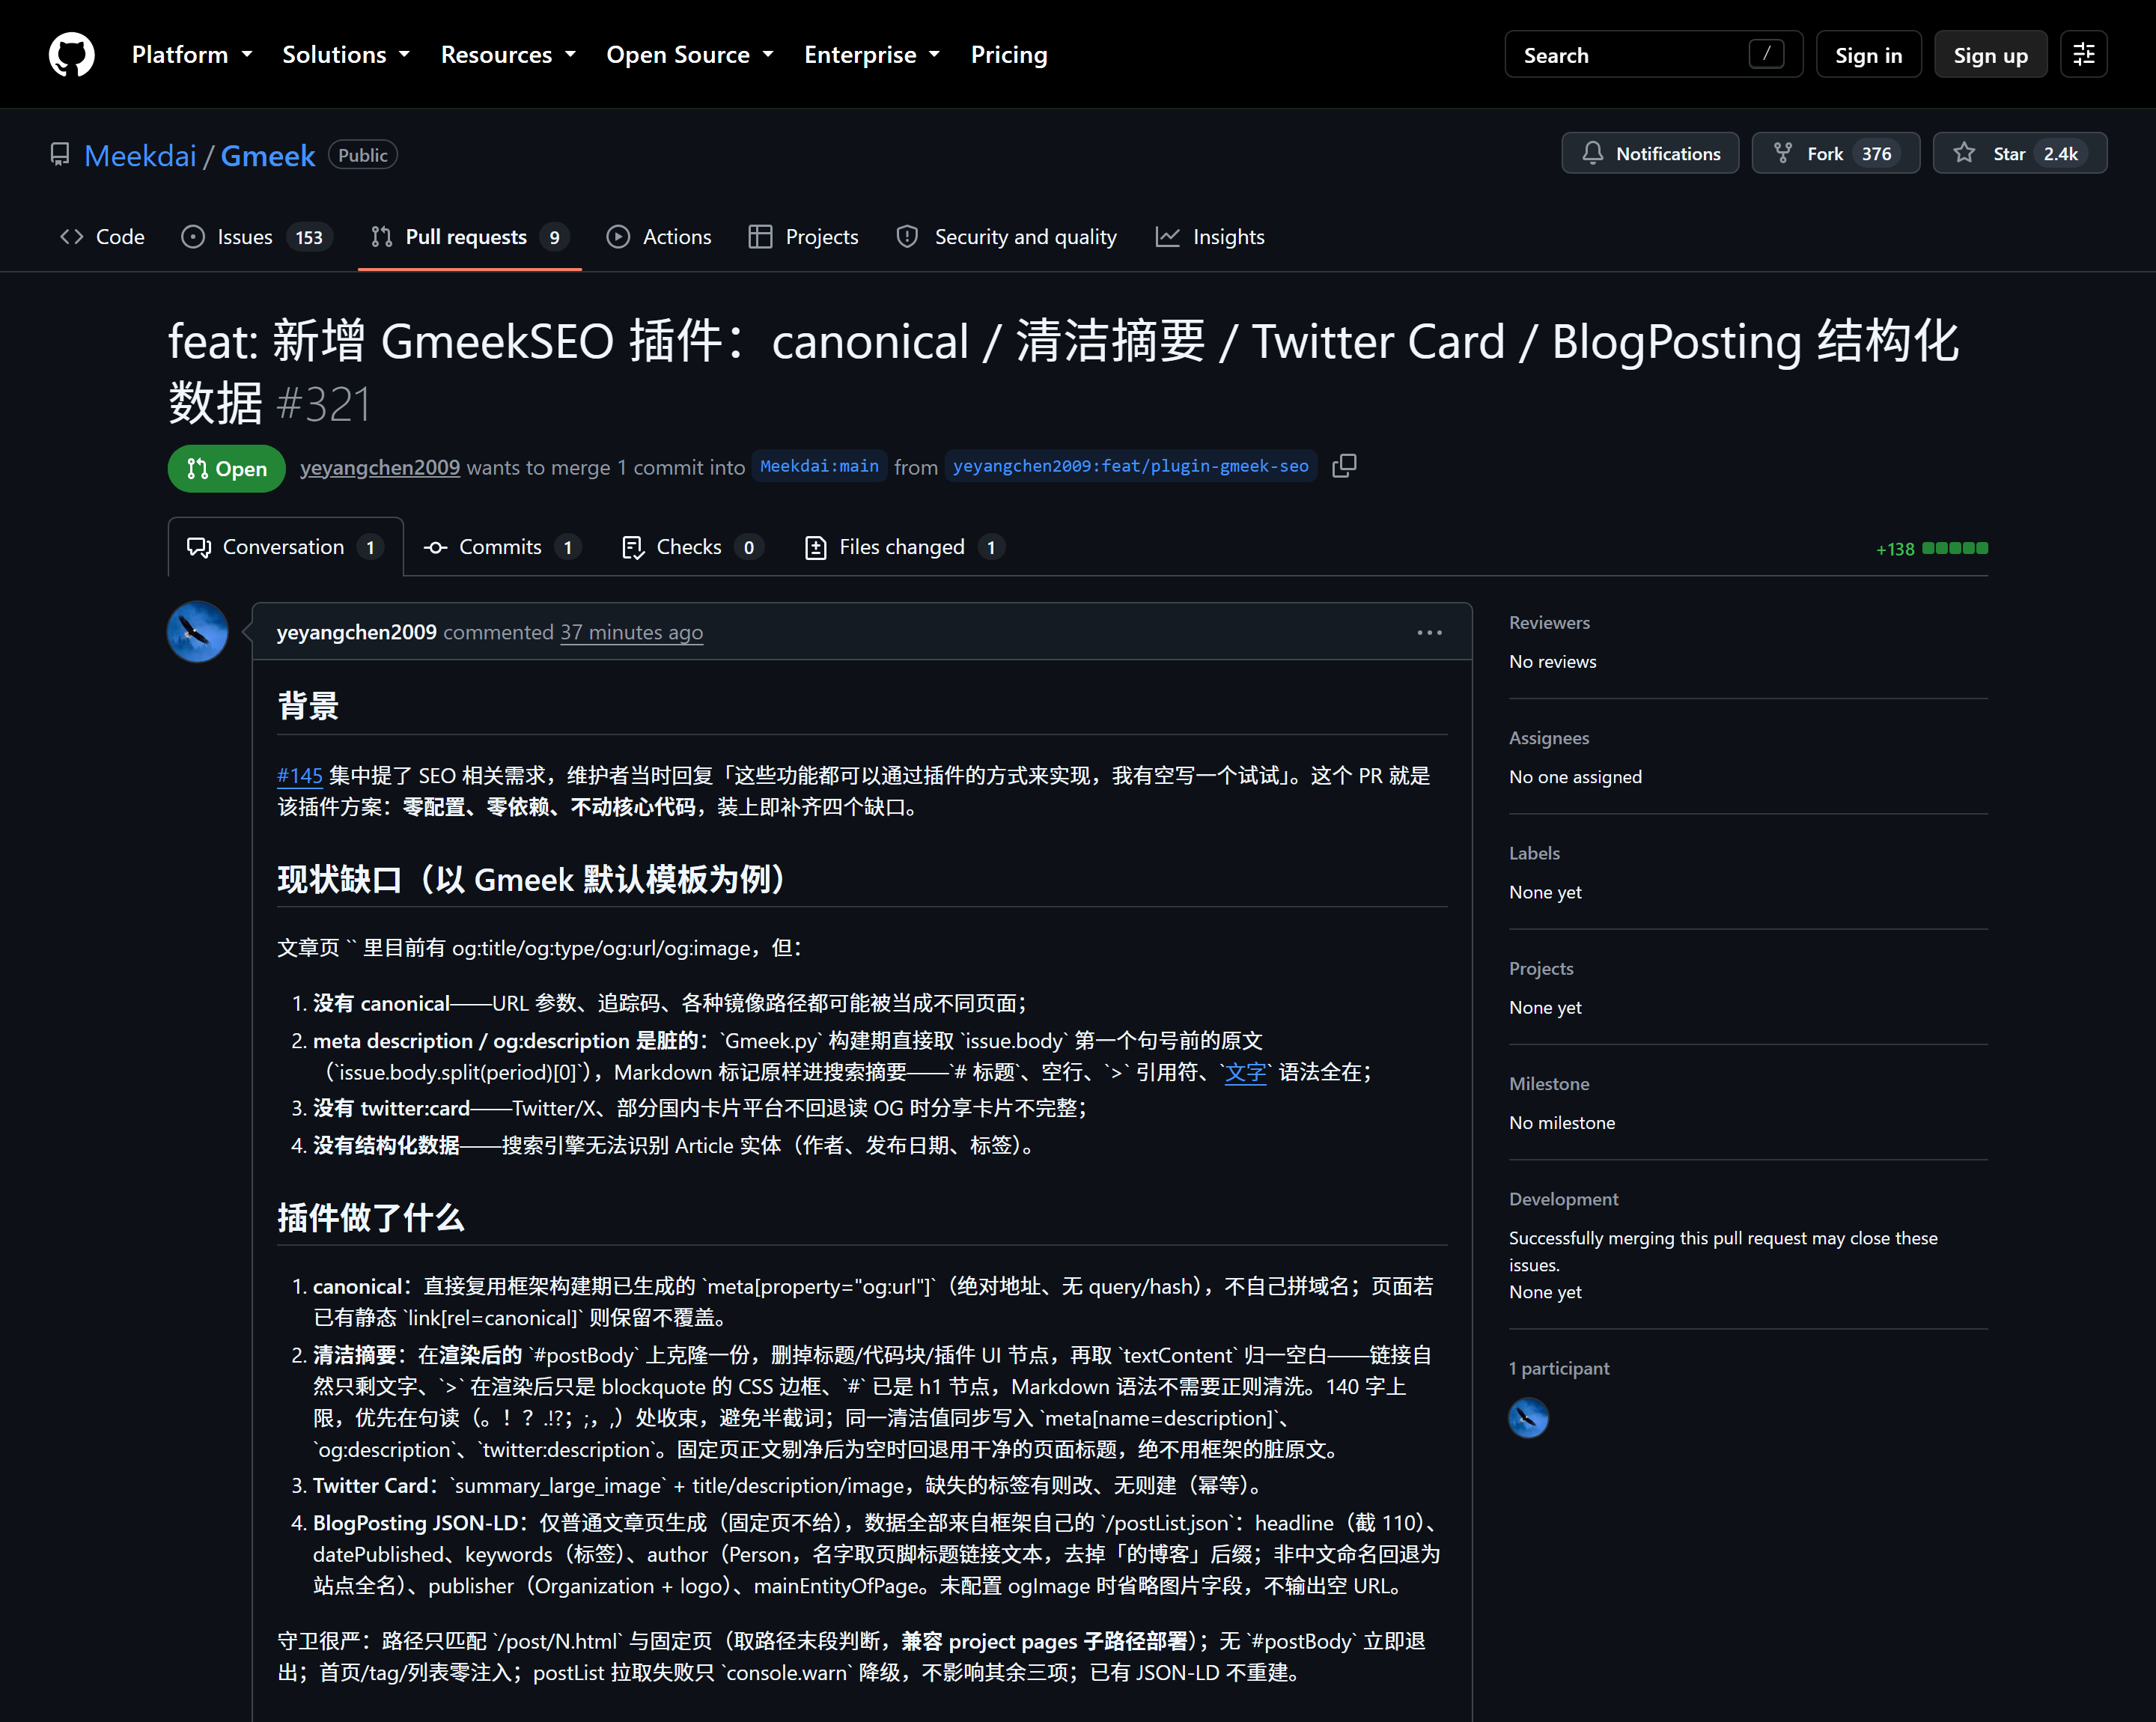2156x1722 pixels.
Task: Click the Reviewers sidebar heading
Action: (x=1549, y=622)
